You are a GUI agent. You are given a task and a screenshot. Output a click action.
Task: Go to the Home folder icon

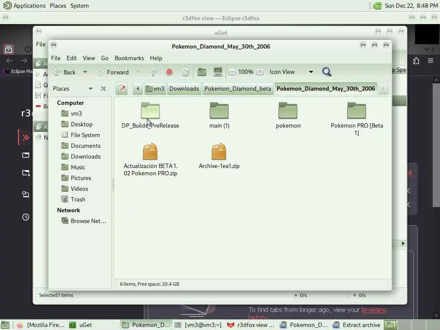coord(202,72)
